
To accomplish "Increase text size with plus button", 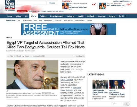I will [x=84, y=56].
